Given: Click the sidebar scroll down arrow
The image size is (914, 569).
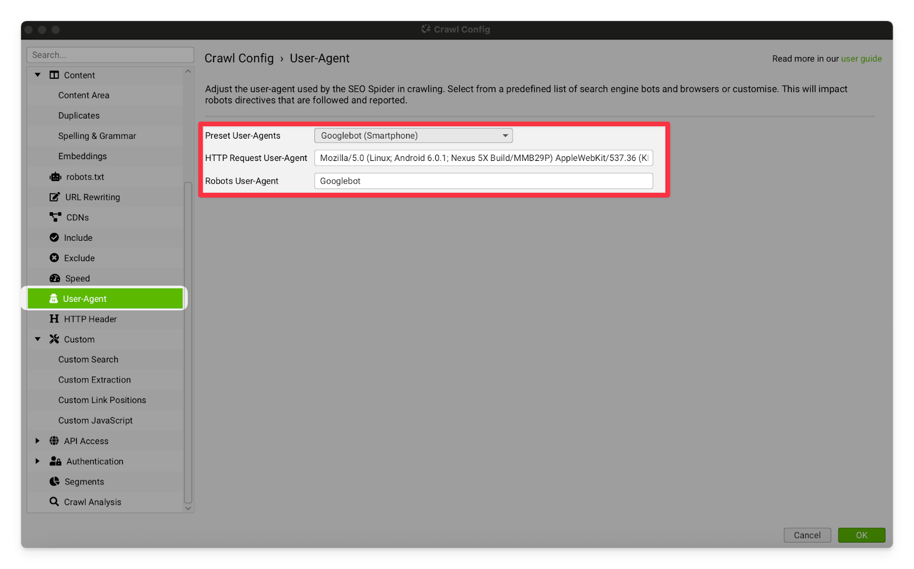Looking at the screenshot, I should [188, 508].
